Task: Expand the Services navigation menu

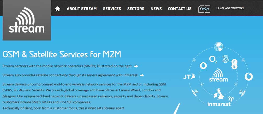Action: (112, 9)
